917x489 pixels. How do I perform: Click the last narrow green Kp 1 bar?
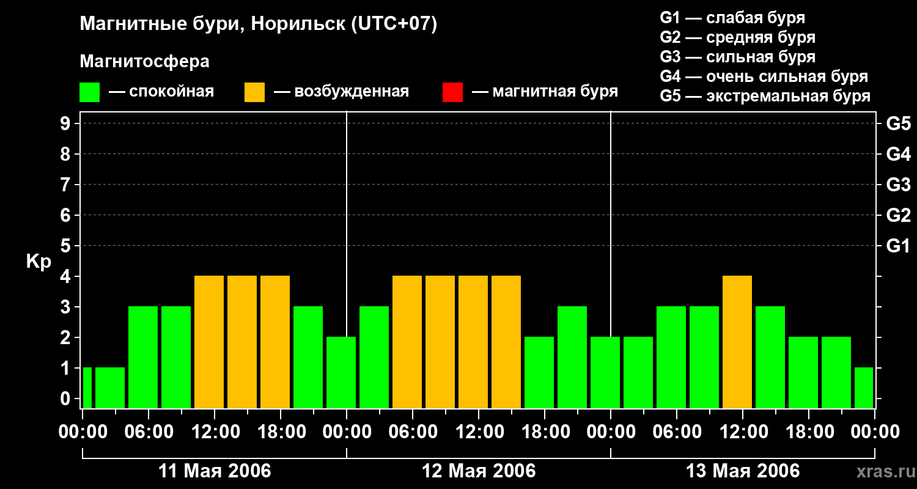tap(864, 388)
